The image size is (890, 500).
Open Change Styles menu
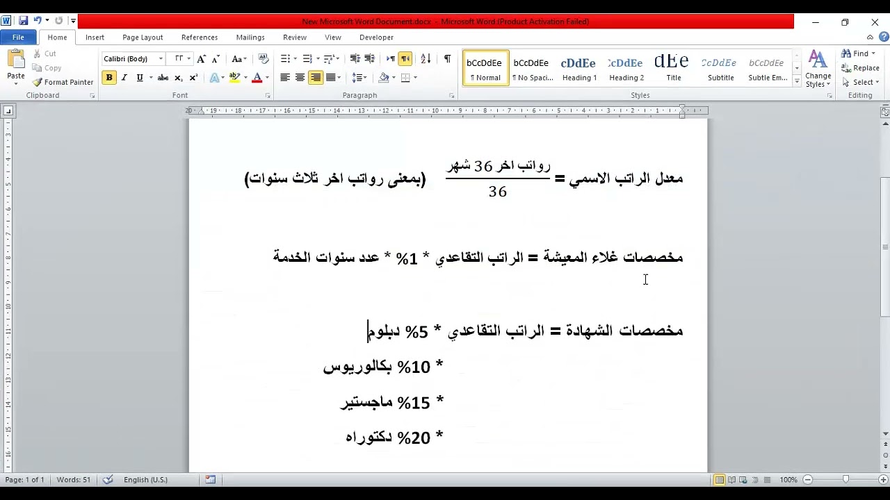pos(818,69)
